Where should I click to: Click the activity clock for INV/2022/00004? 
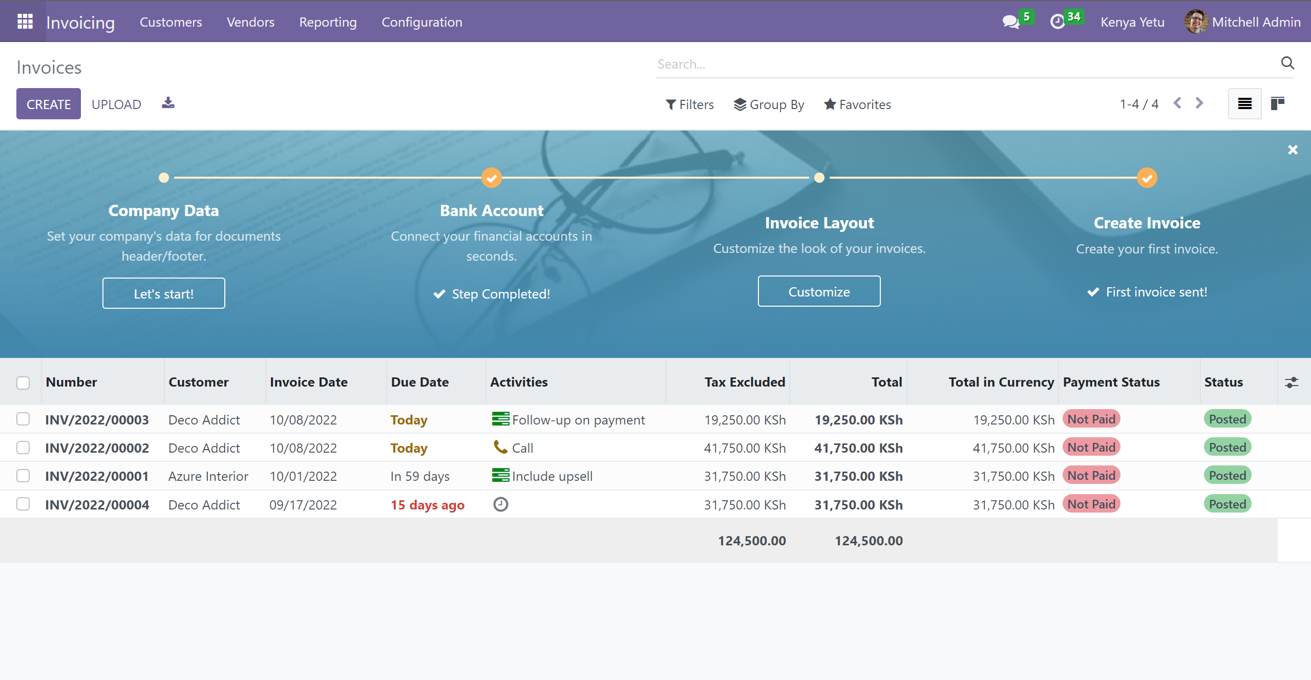point(500,504)
